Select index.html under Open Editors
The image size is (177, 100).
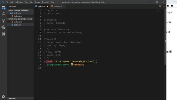tap(20, 16)
